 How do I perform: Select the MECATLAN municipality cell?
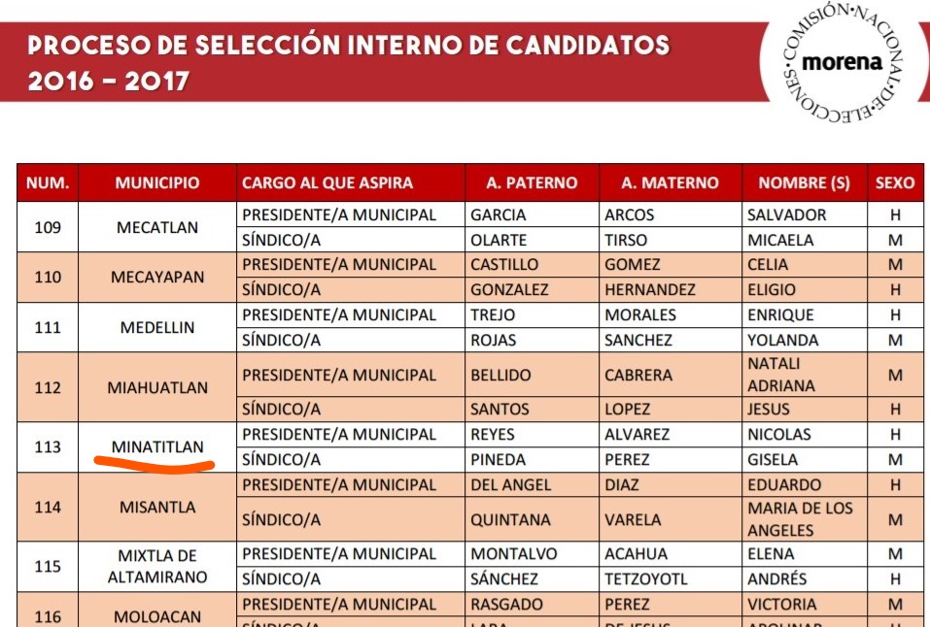pos(157,228)
